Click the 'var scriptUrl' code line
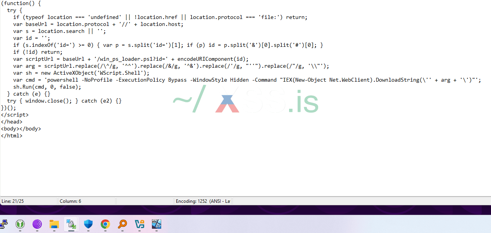 [131, 59]
